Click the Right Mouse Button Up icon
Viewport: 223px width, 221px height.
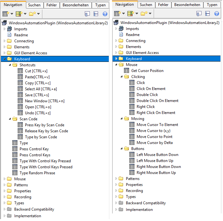coord(132,173)
